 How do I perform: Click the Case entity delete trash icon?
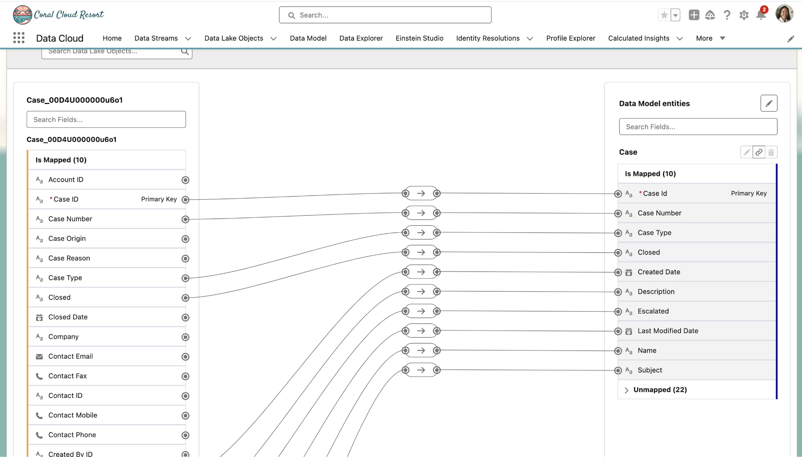click(x=771, y=152)
